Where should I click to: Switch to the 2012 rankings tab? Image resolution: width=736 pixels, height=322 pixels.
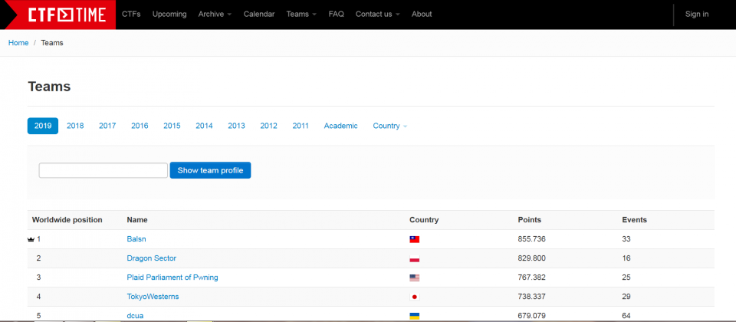(268, 126)
